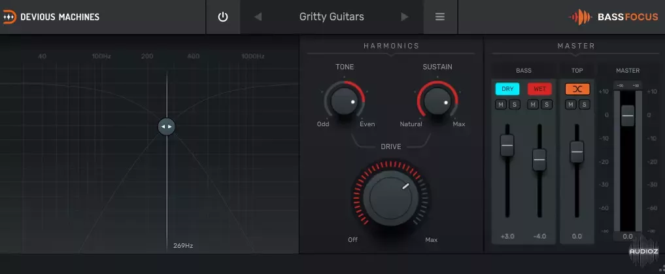The width and height of the screenshot is (665, 274).
Task: Mute the Top channel
Action: (571, 105)
